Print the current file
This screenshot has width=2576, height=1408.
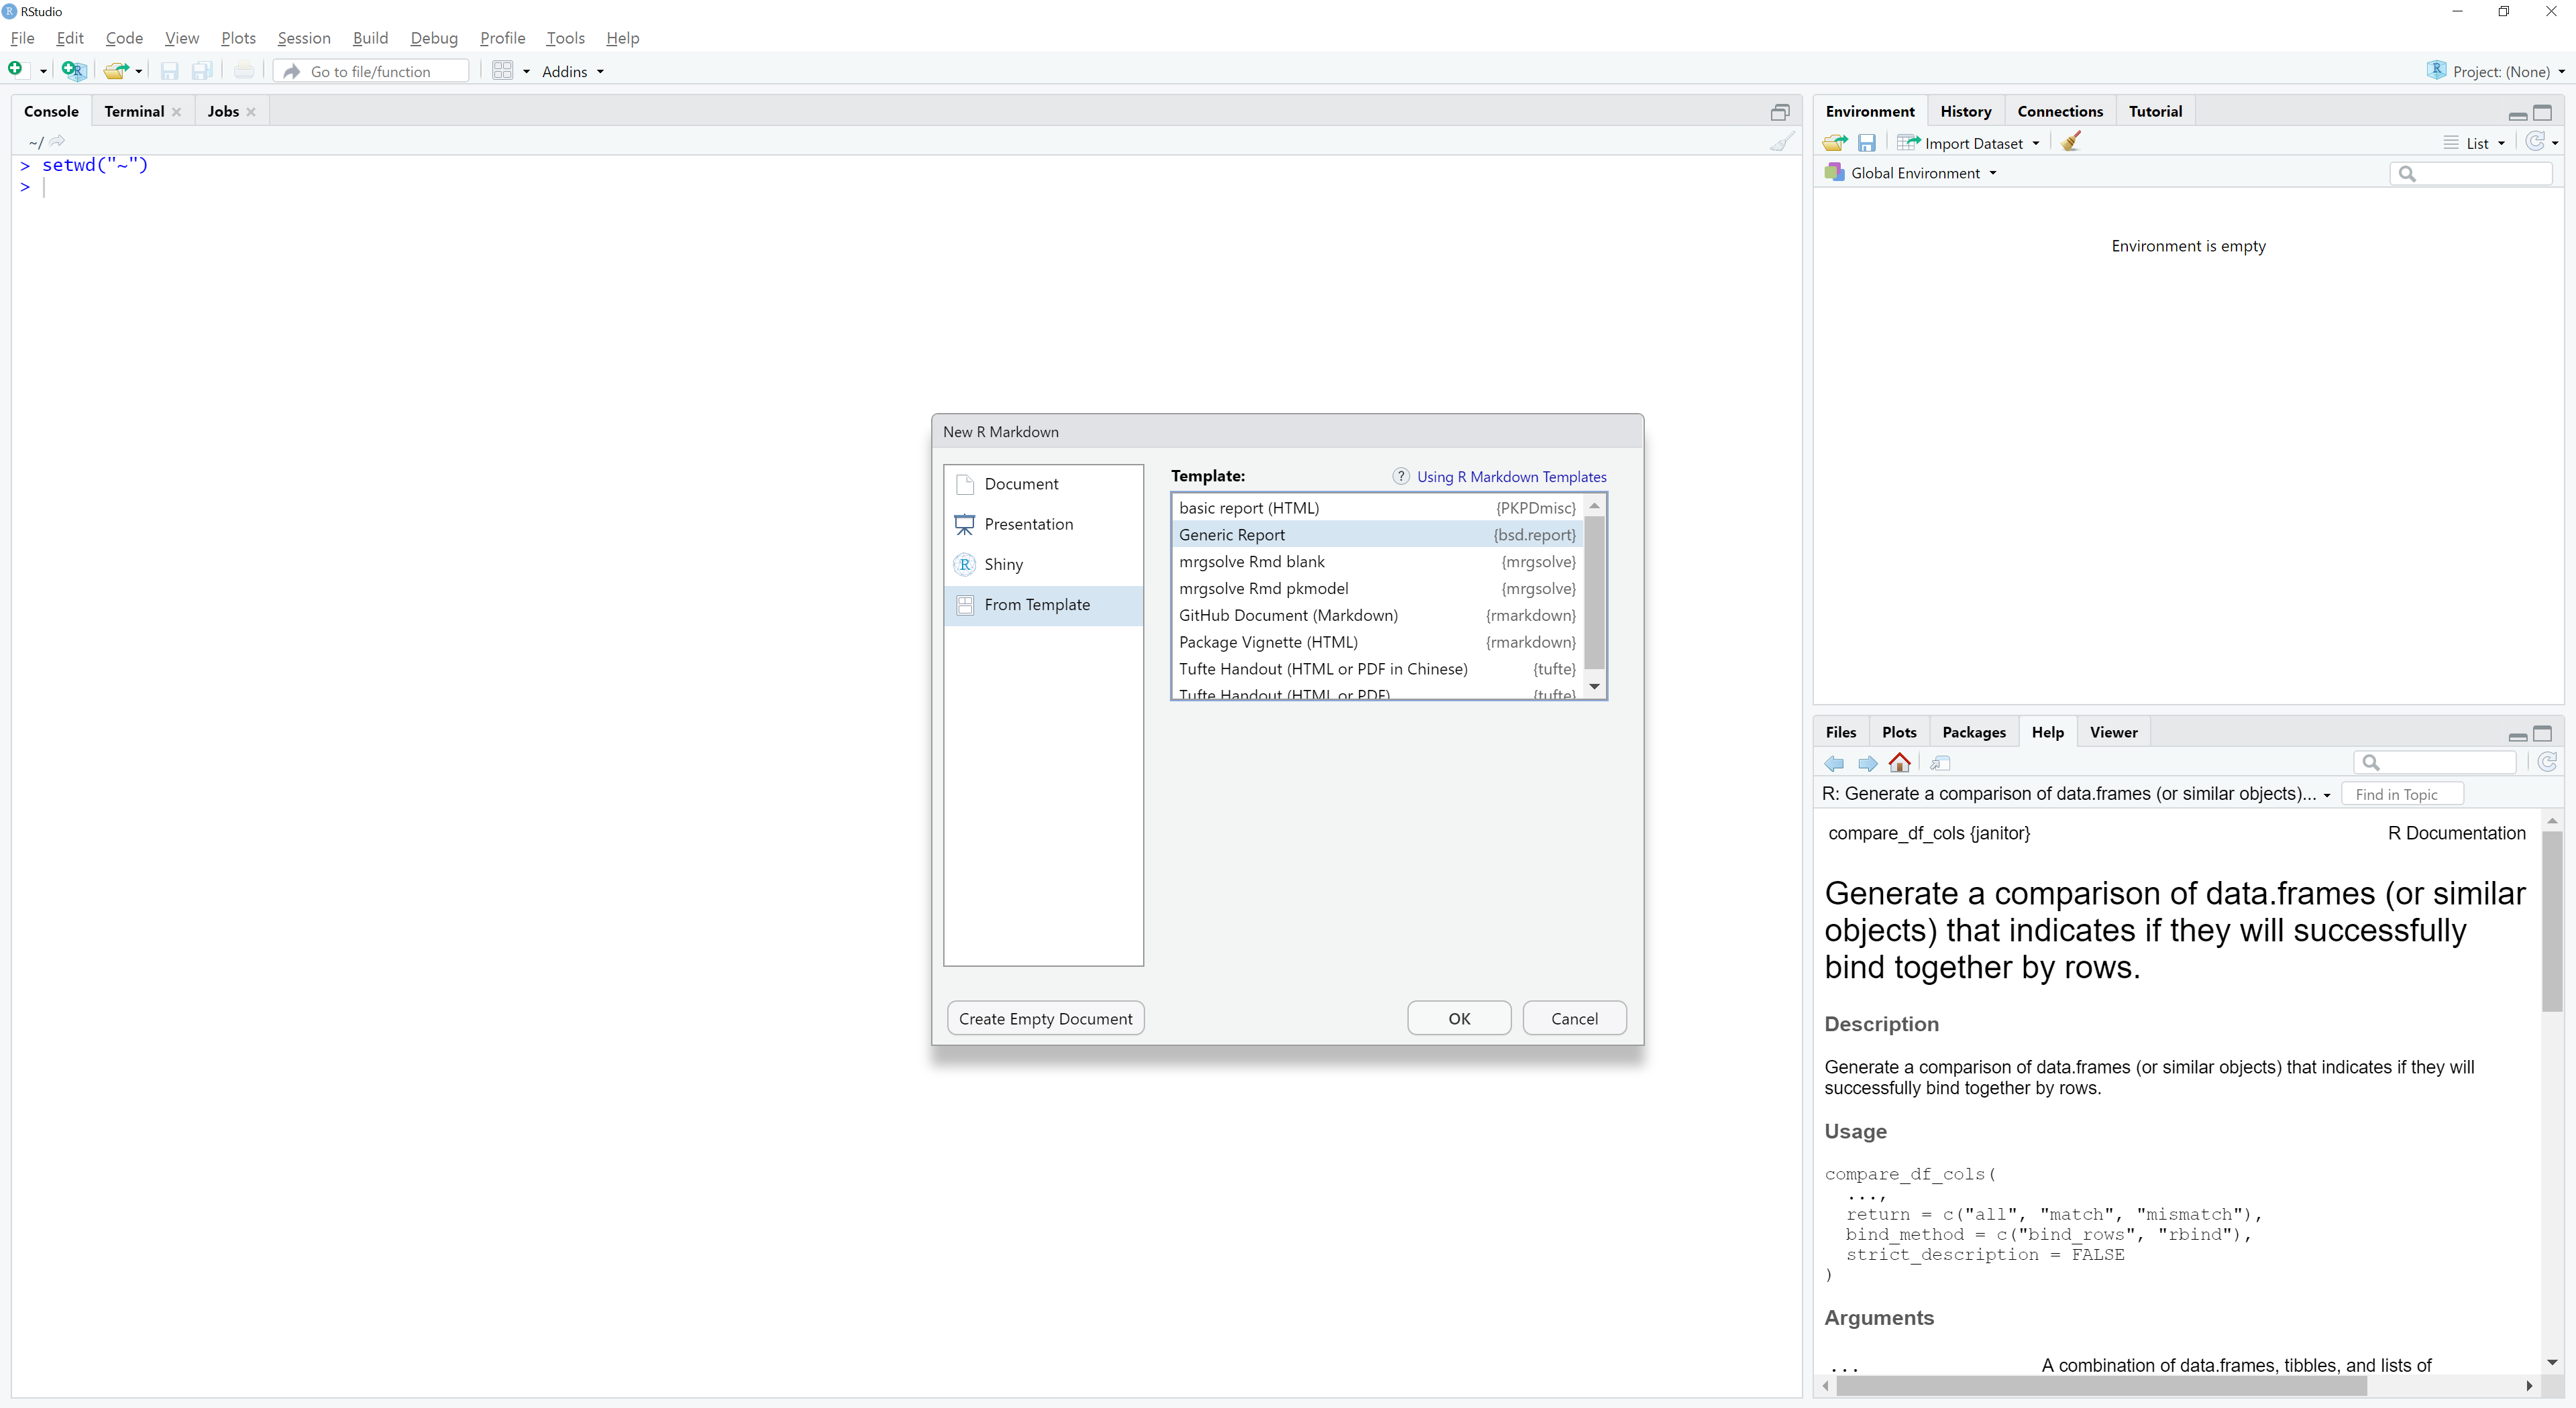click(244, 71)
